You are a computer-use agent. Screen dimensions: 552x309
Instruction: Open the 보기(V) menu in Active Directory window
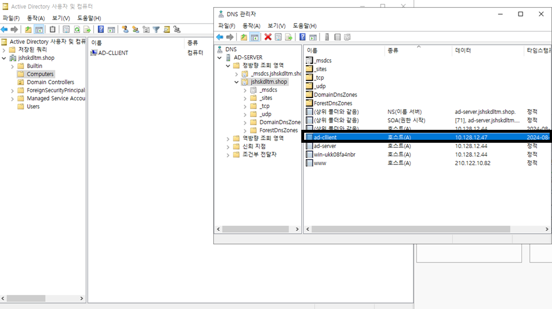60,18
